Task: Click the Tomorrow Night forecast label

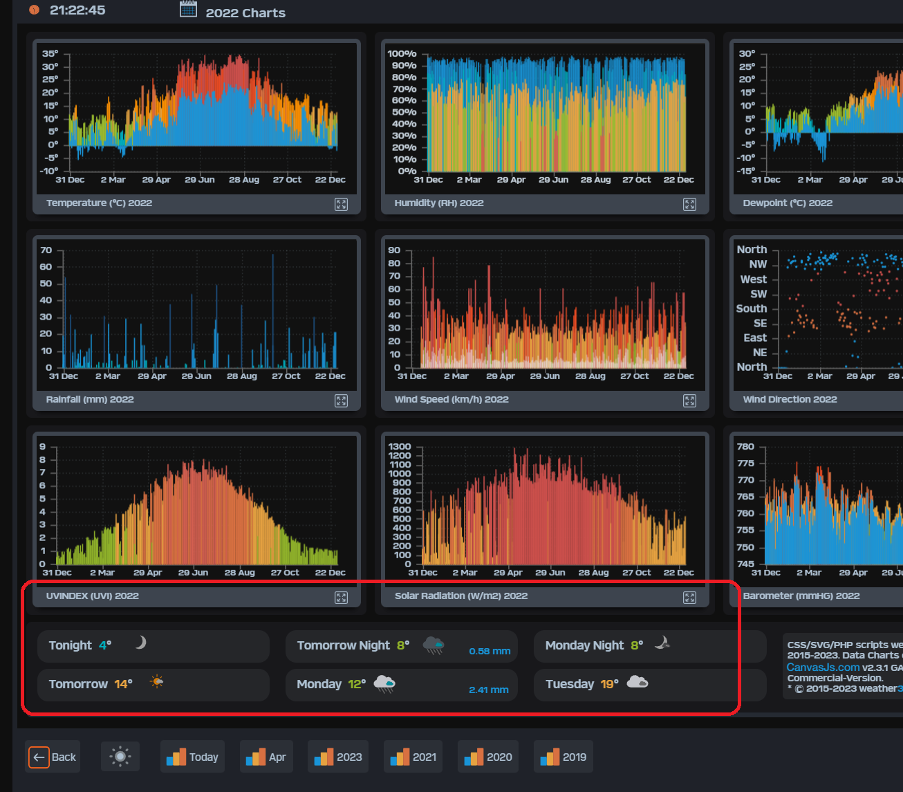Action: [344, 645]
